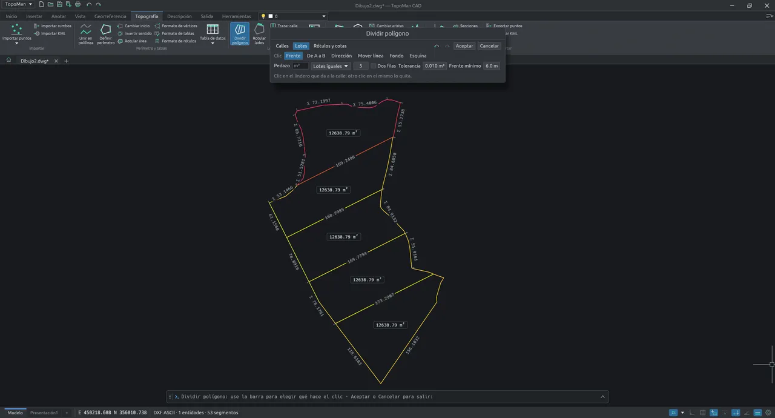Image resolution: width=775 pixels, height=418 pixels.
Task: Open the Georreferencia ribbon tab
Action: [110, 16]
